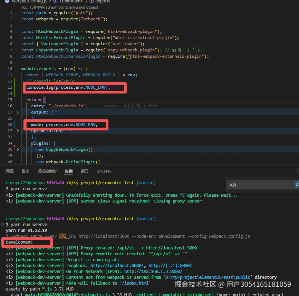The image size is (299, 296).
Task: Expand the folded optimization block at line 27
Action: tap(18, 131)
